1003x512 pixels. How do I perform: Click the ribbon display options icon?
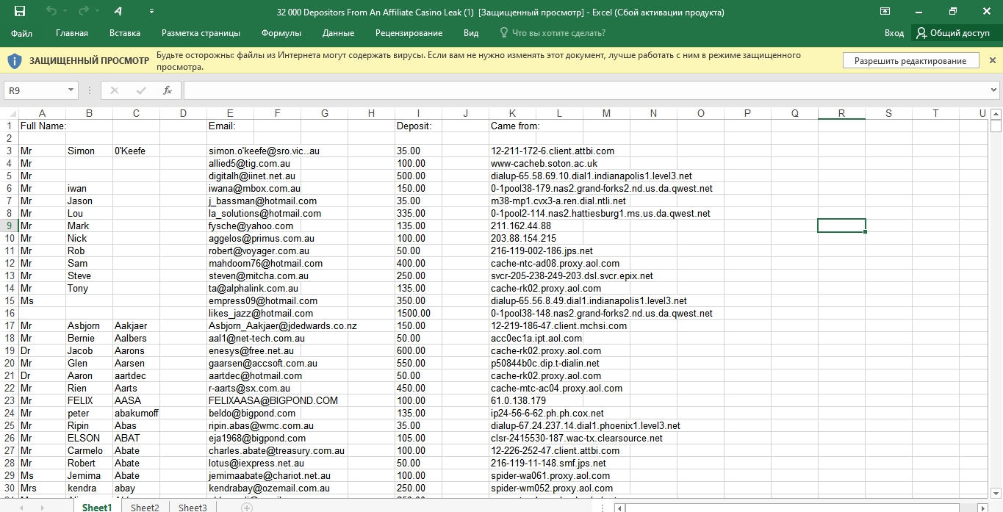click(885, 12)
